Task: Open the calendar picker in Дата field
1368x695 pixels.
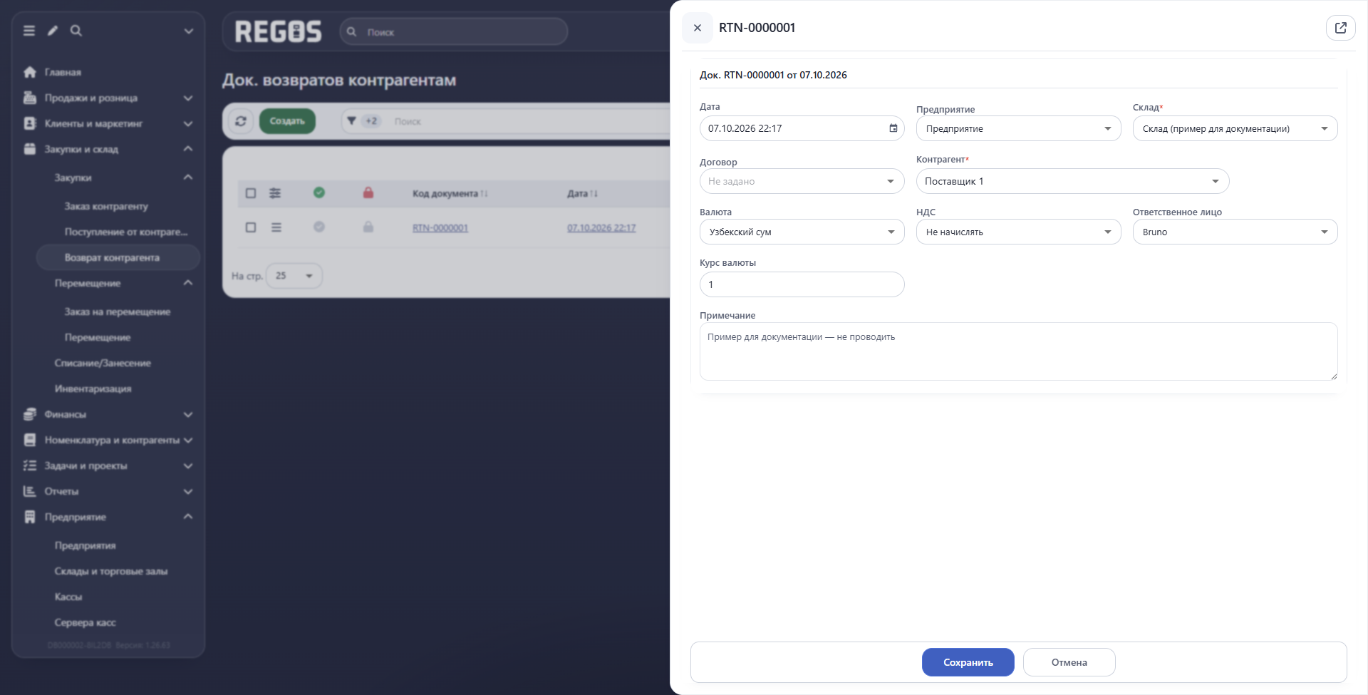Action: [x=893, y=128]
